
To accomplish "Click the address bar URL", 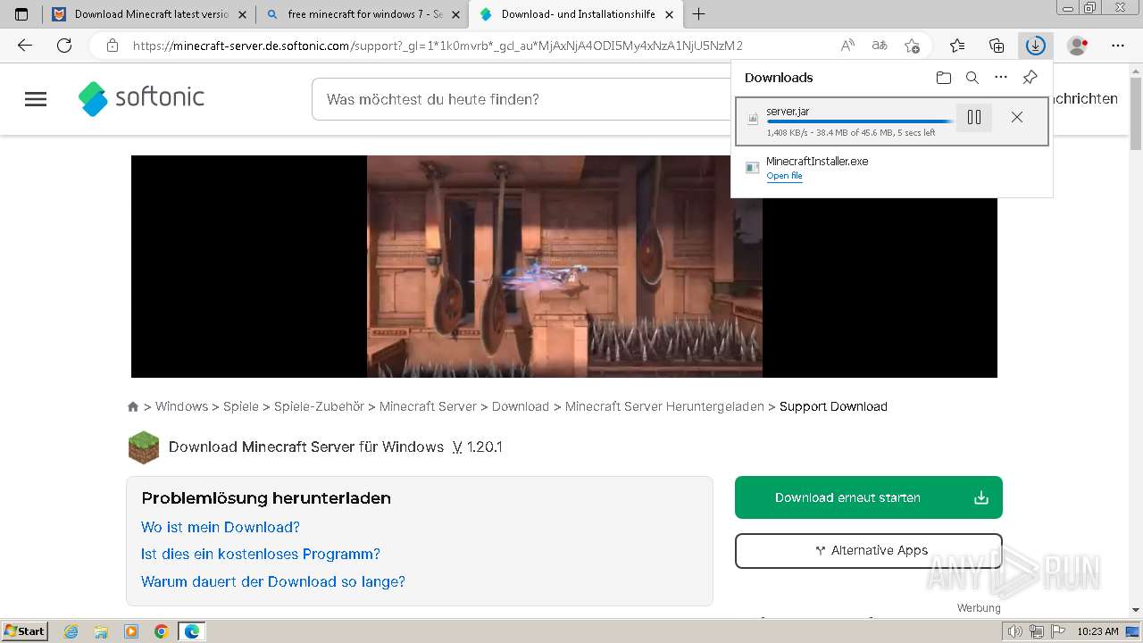I will [x=438, y=46].
